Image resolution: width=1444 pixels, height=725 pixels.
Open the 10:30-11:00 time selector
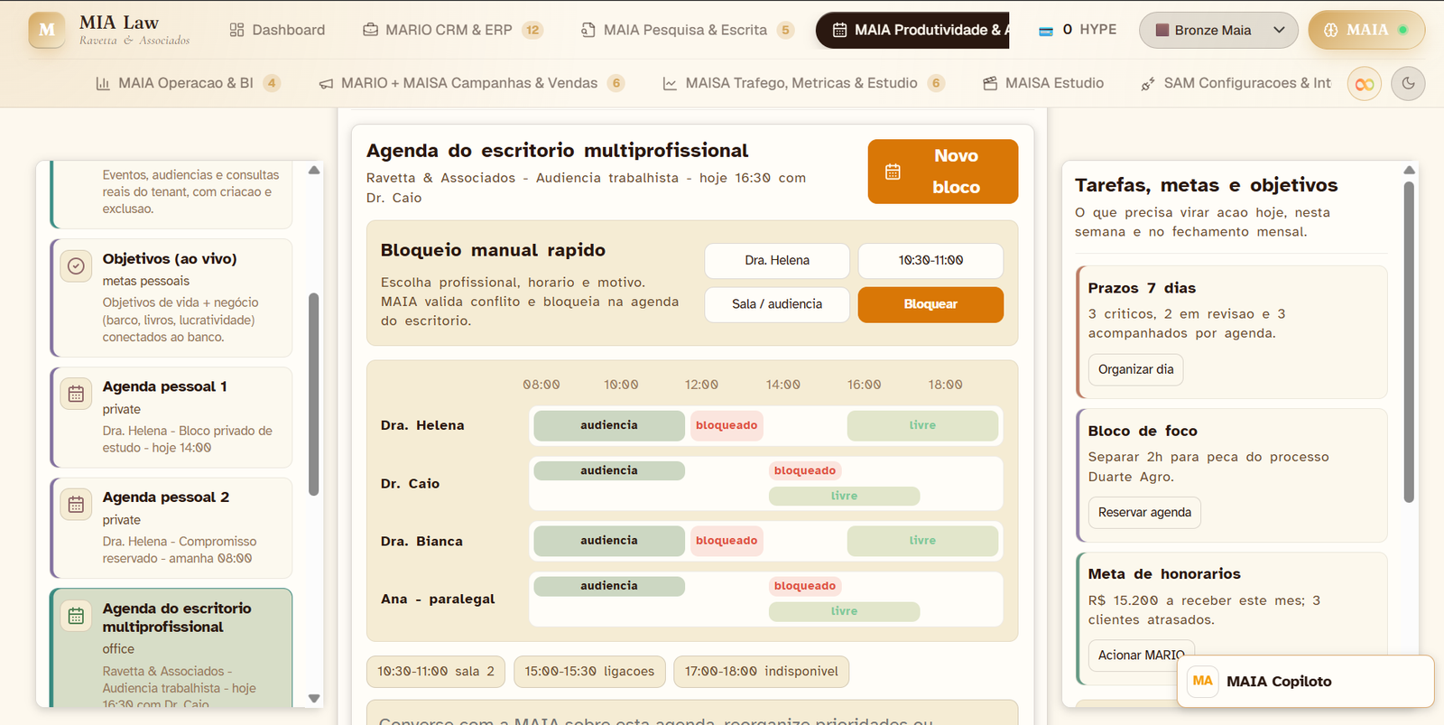click(930, 260)
